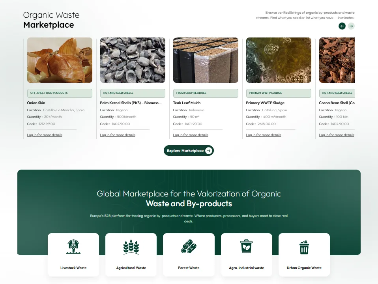Viewport: 378px width, 284px height.
Task: Open the Explore Marketplace button
Action: (x=189, y=151)
